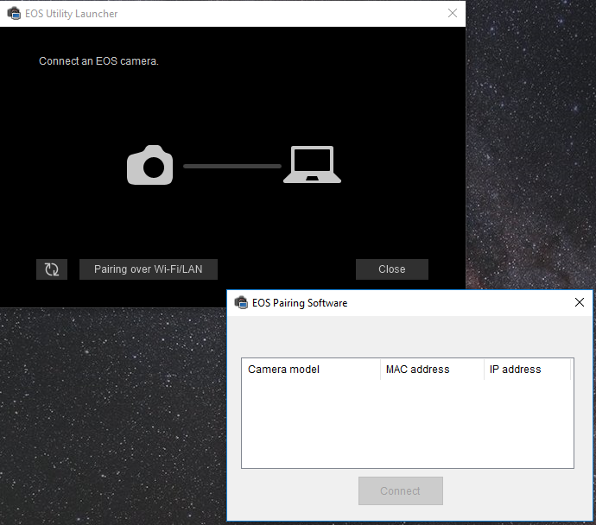Image resolution: width=596 pixels, height=525 pixels.
Task: Click the camera icon in the launcher
Action: click(x=150, y=164)
